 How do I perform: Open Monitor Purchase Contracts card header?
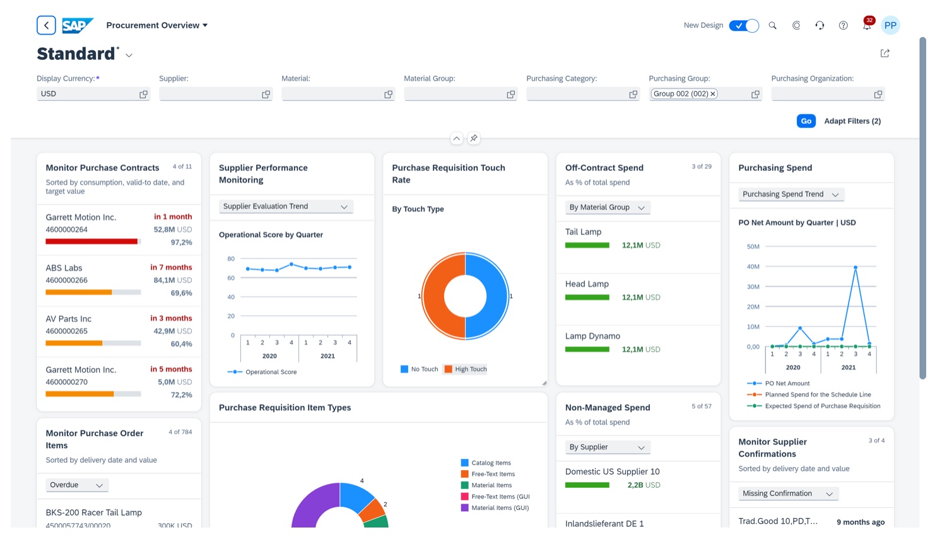tap(119, 178)
